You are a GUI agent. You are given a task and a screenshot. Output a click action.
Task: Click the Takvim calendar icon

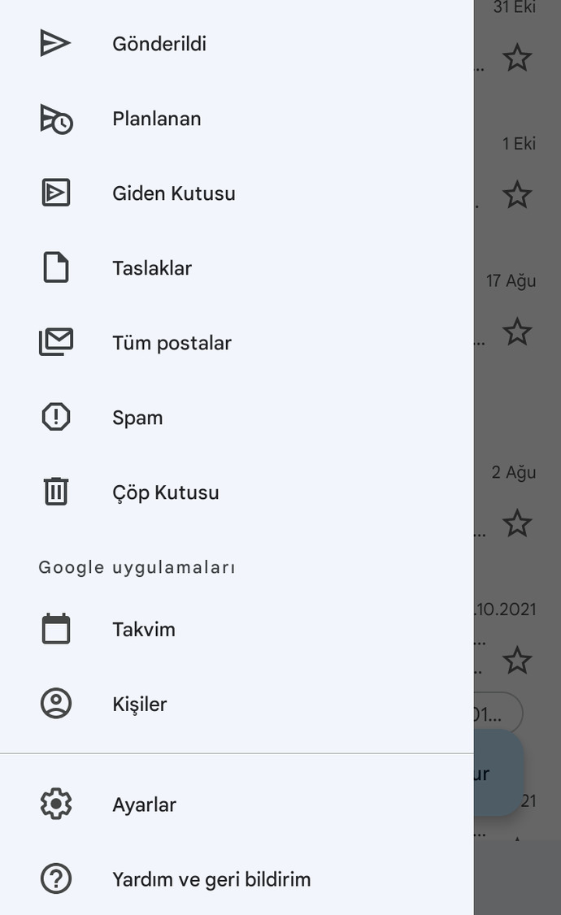[x=56, y=628]
